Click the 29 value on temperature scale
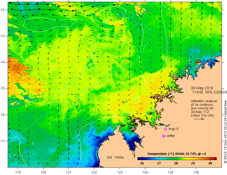This screenshot has height=175, width=227. (193, 163)
